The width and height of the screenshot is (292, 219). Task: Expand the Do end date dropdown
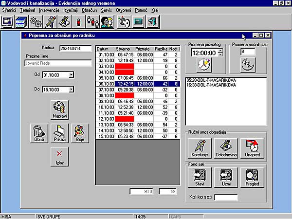[71, 90]
